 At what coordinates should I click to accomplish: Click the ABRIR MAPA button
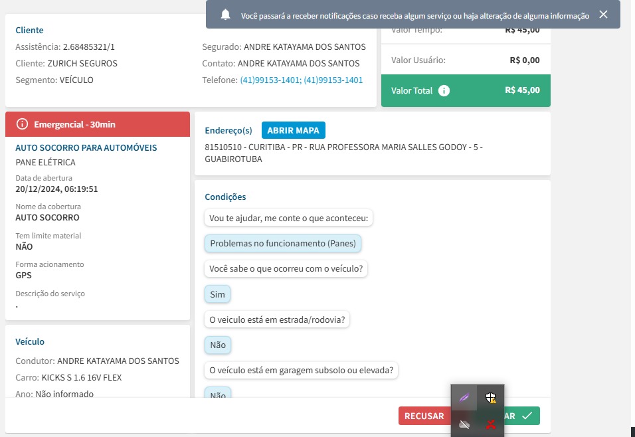tap(293, 130)
